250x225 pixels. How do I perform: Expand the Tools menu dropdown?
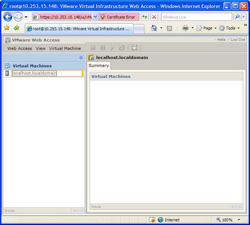[230, 28]
